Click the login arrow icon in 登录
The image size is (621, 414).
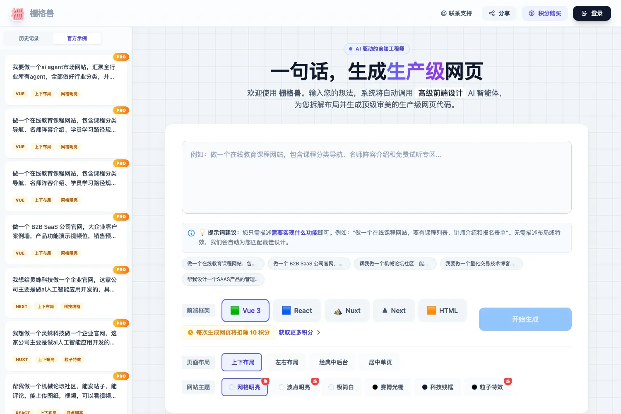coord(585,13)
